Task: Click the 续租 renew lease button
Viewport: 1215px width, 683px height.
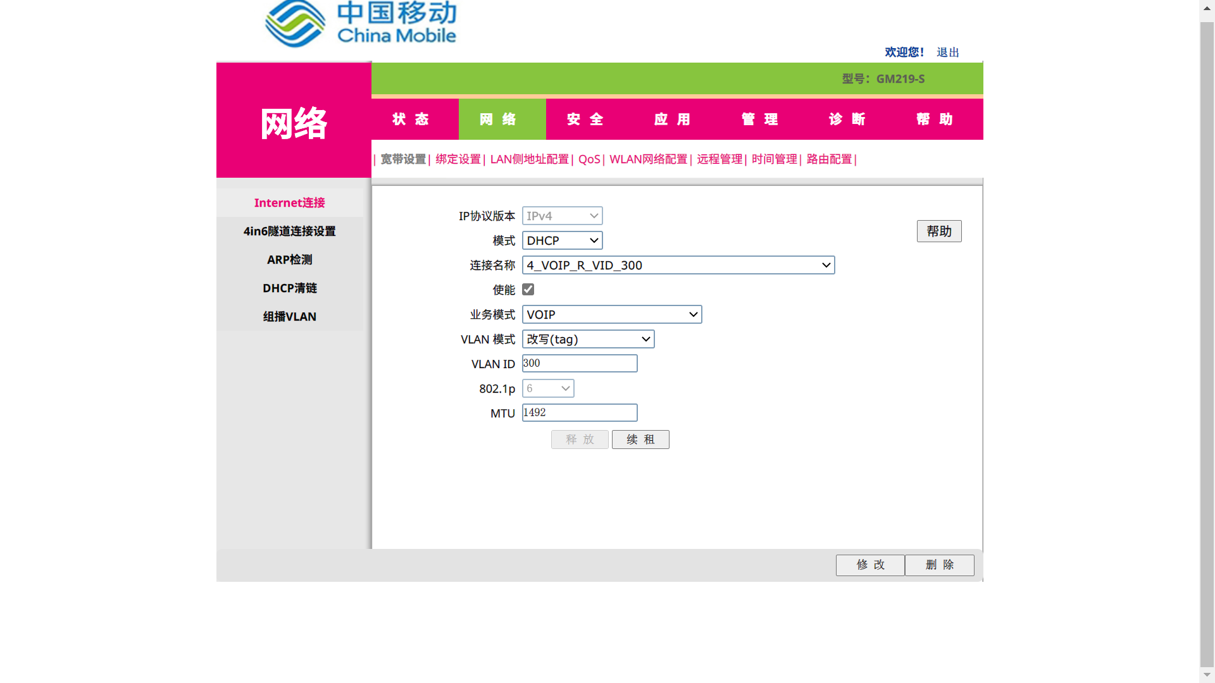Action: click(640, 440)
